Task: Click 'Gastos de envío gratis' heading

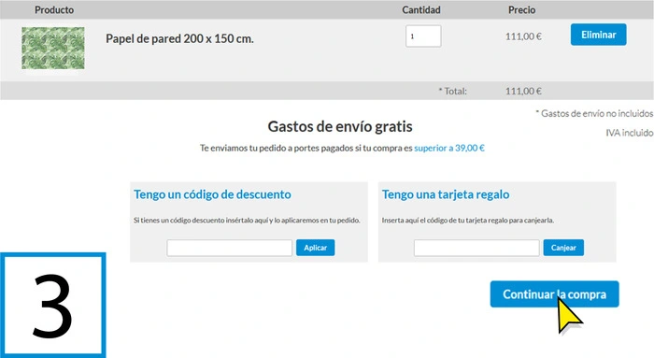Action: coord(340,126)
